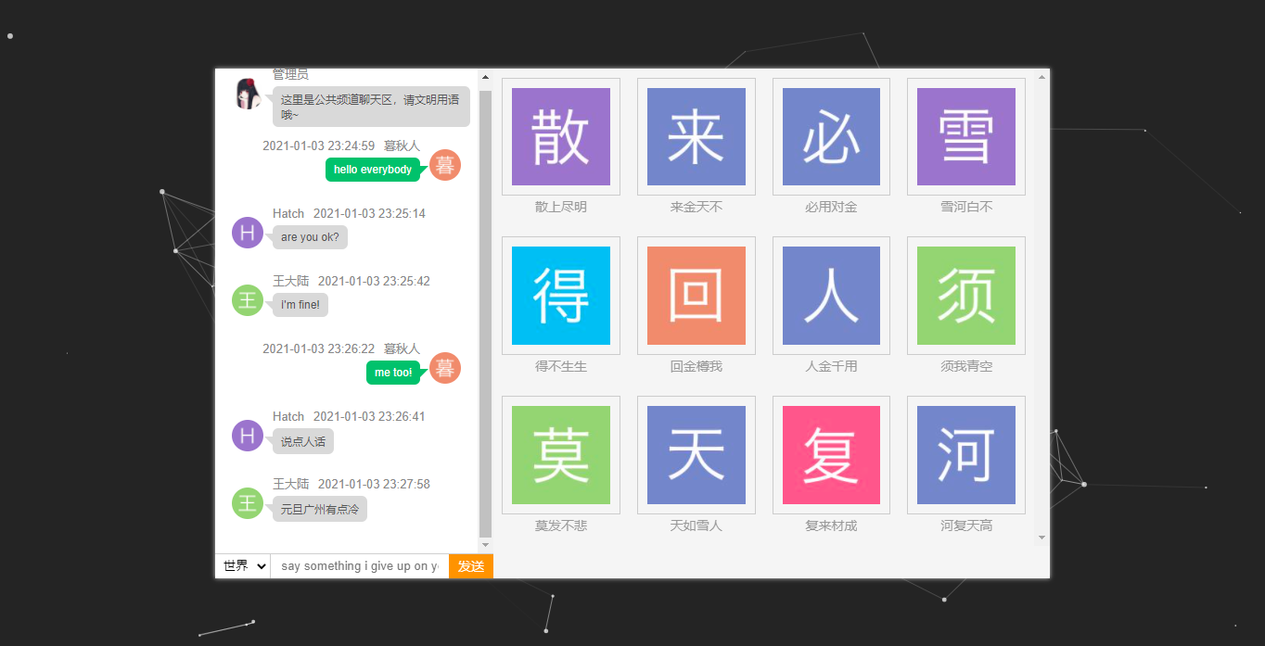Choose the purple 雪 avatar tile

tap(965, 136)
